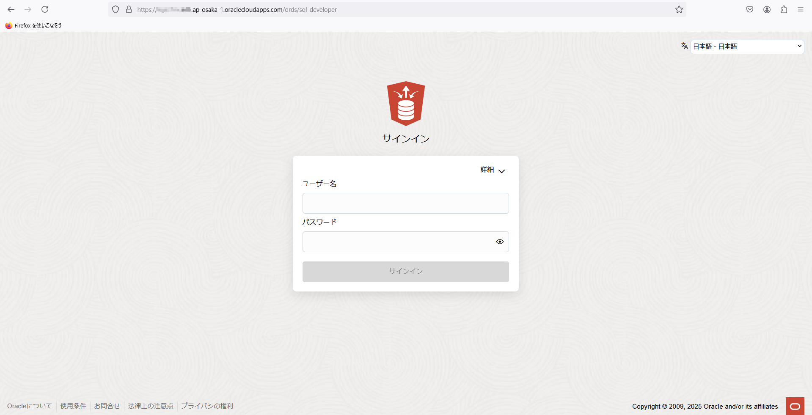
Task: Open the Oracleについて link
Action: click(30, 406)
